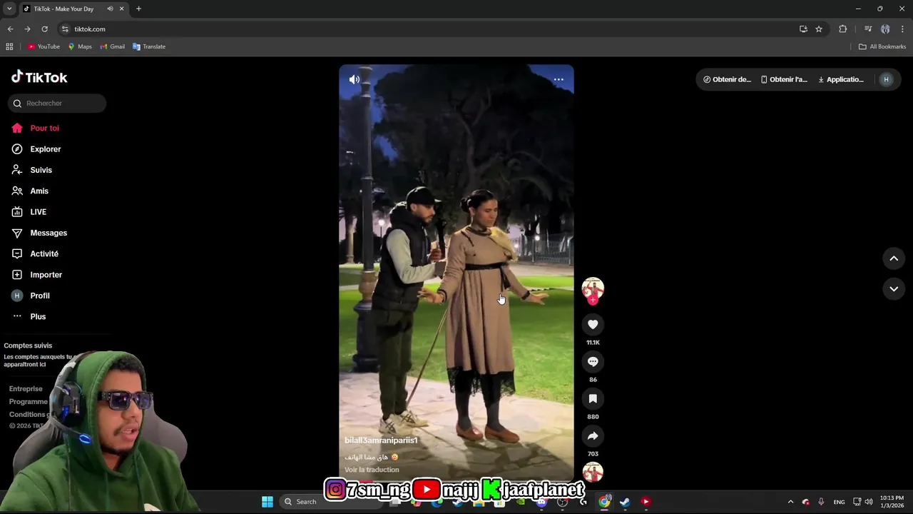Open the YouTube bookmark
This screenshot has height=514, width=913.
tap(44, 46)
